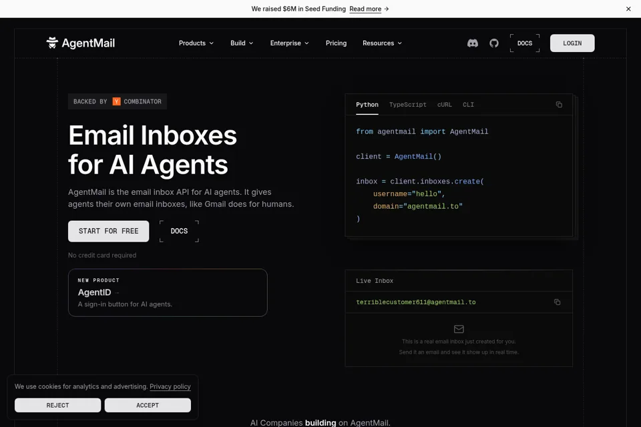Click the 'Email Inboxes for AI Agents' headline
The width and height of the screenshot is (641, 427).
152,149
